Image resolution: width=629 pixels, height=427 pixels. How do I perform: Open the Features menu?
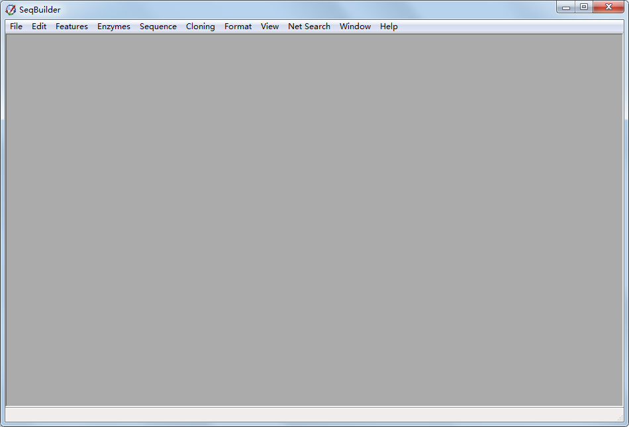pos(72,27)
